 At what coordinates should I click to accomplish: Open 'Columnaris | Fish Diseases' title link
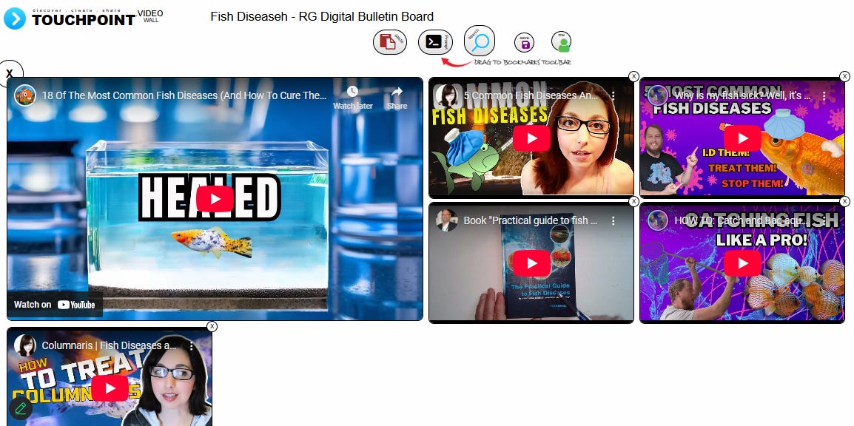(109, 345)
